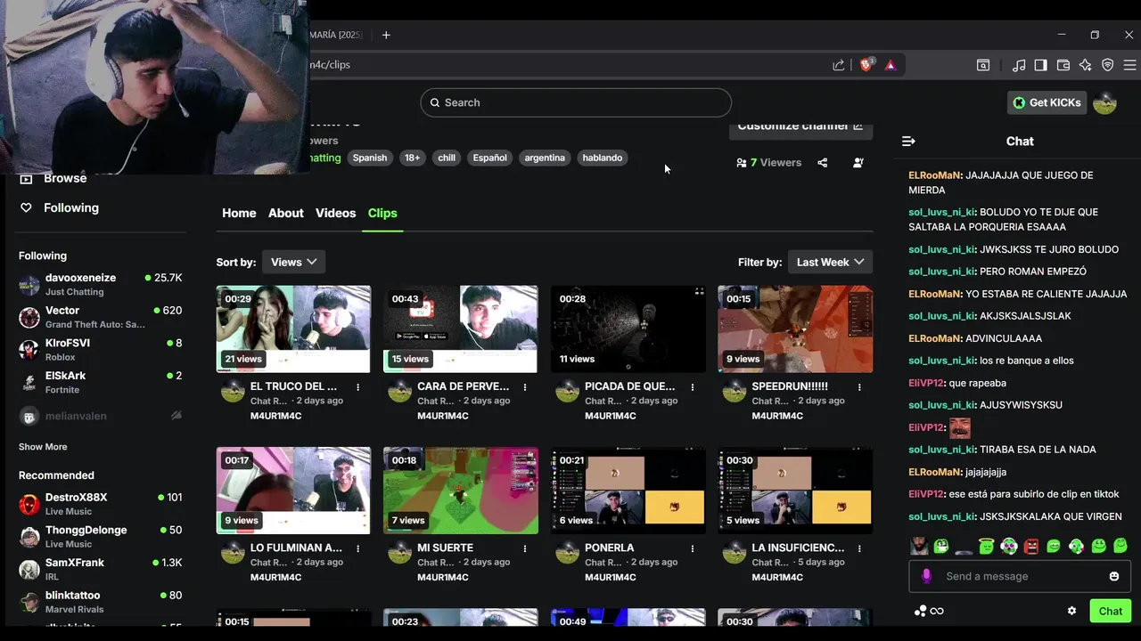Open the Brave Wallet icon
This screenshot has height=641, width=1141.
coord(1063,65)
